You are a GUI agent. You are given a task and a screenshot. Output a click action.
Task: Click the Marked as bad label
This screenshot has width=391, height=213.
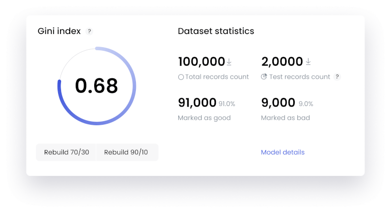pyautogui.click(x=286, y=118)
